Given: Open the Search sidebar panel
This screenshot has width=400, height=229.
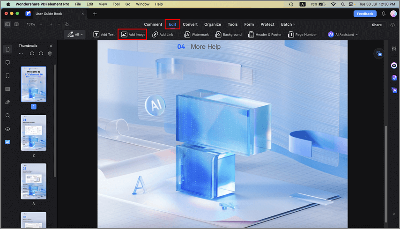Looking at the screenshot, I should click(7, 116).
